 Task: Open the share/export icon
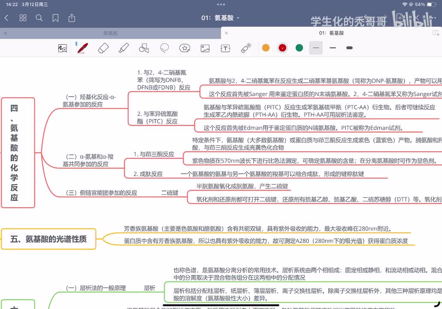pyautogui.click(x=72, y=18)
